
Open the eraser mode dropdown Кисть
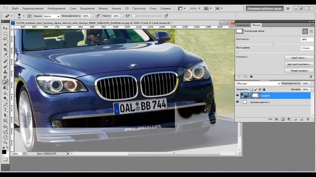point(51,16)
